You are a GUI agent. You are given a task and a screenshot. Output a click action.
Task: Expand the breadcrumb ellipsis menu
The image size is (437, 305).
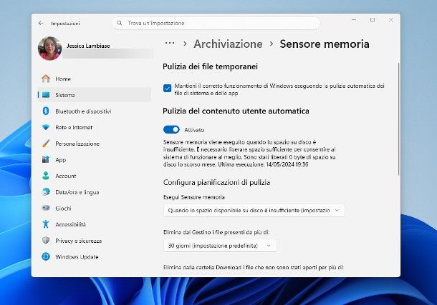click(x=170, y=44)
